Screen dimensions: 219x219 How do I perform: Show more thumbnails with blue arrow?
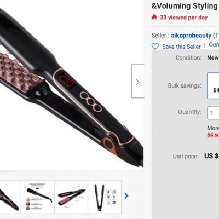tap(126, 196)
